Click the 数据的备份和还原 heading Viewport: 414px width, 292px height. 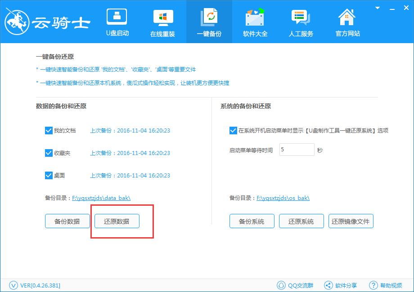(61, 106)
